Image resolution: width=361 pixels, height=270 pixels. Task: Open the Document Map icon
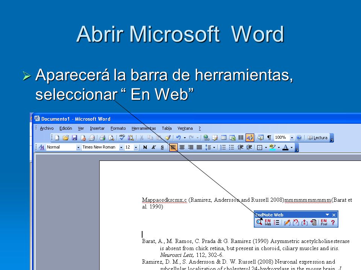click(261, 138)
